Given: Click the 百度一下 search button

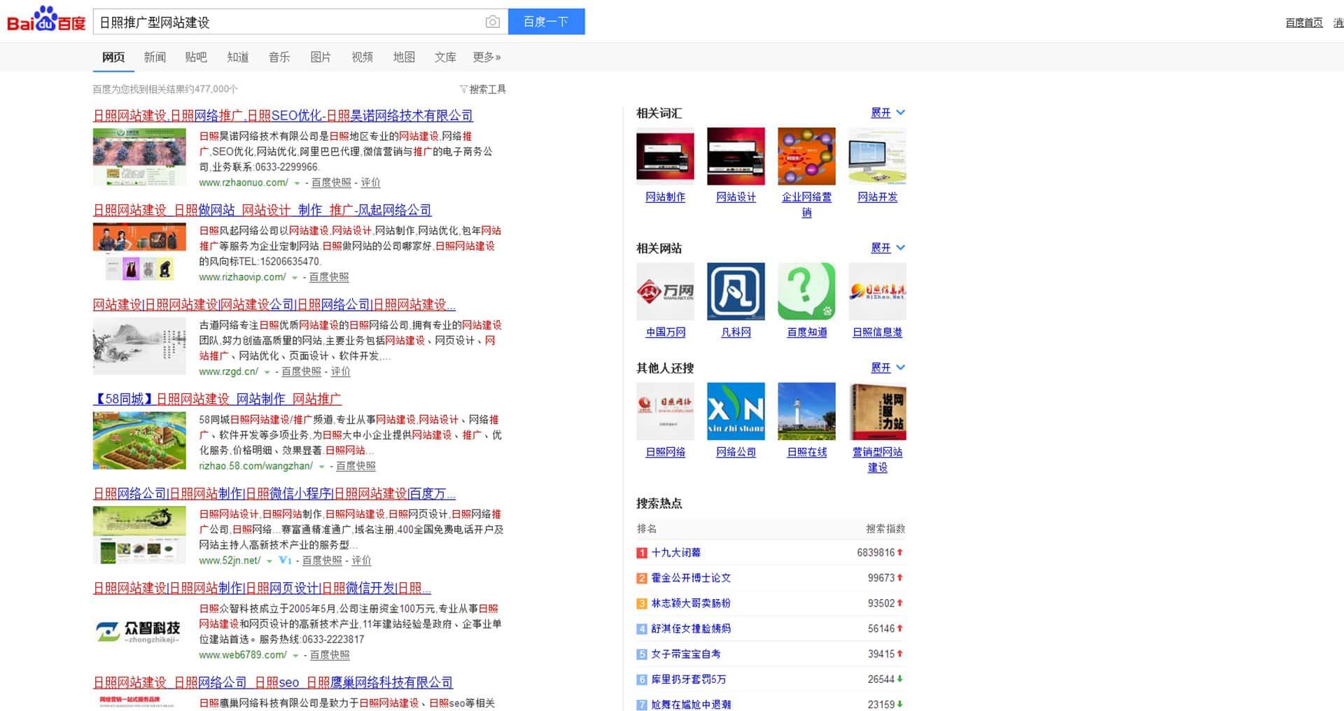Looking at the screenshot, I should (x=546, y=22).
